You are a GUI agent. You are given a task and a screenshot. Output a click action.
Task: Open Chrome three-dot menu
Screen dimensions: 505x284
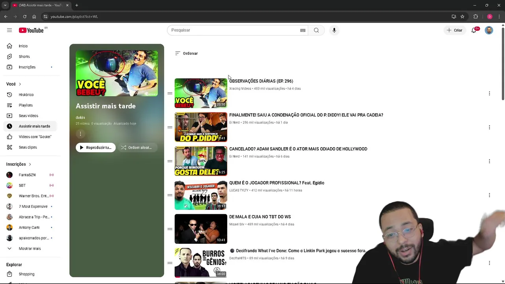tap(499, 17)
